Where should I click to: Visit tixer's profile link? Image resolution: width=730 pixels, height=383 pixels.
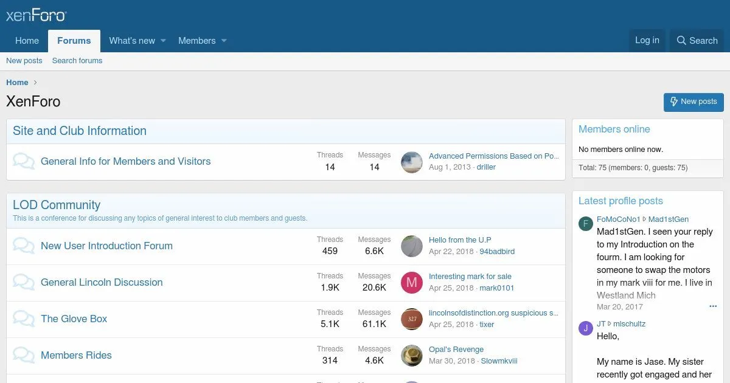pos(487,325)
